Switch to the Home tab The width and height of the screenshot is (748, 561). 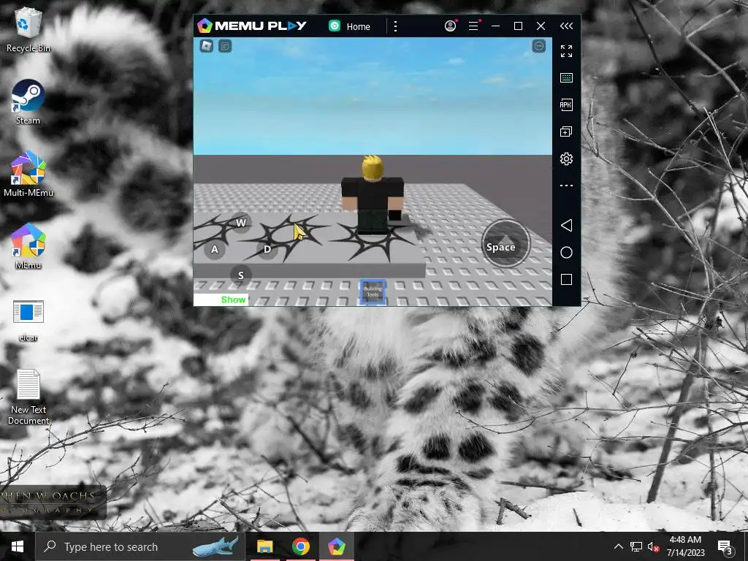(x=350, y=26)
